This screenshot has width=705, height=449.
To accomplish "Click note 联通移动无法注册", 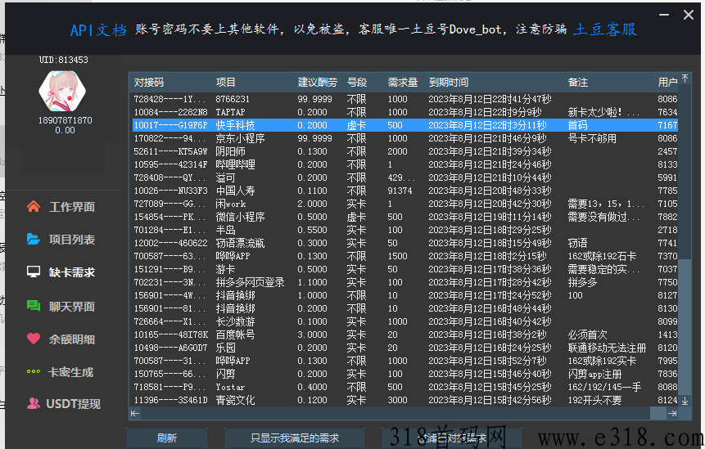I will [607, 348].
